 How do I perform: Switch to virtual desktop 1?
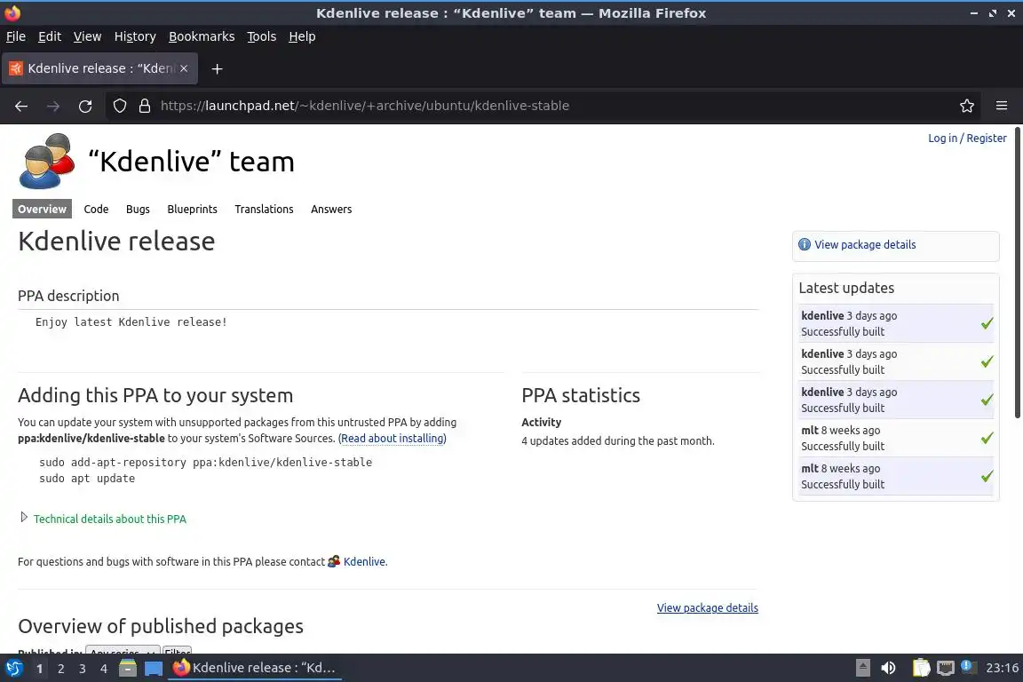coord(39,669)
